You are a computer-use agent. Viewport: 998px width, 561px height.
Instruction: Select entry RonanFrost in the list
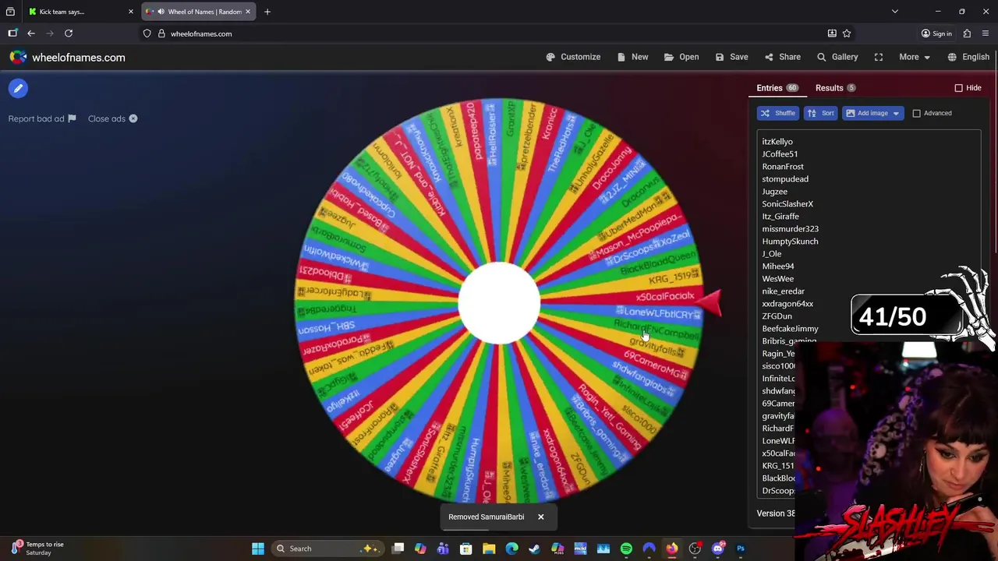click(783, 167)
